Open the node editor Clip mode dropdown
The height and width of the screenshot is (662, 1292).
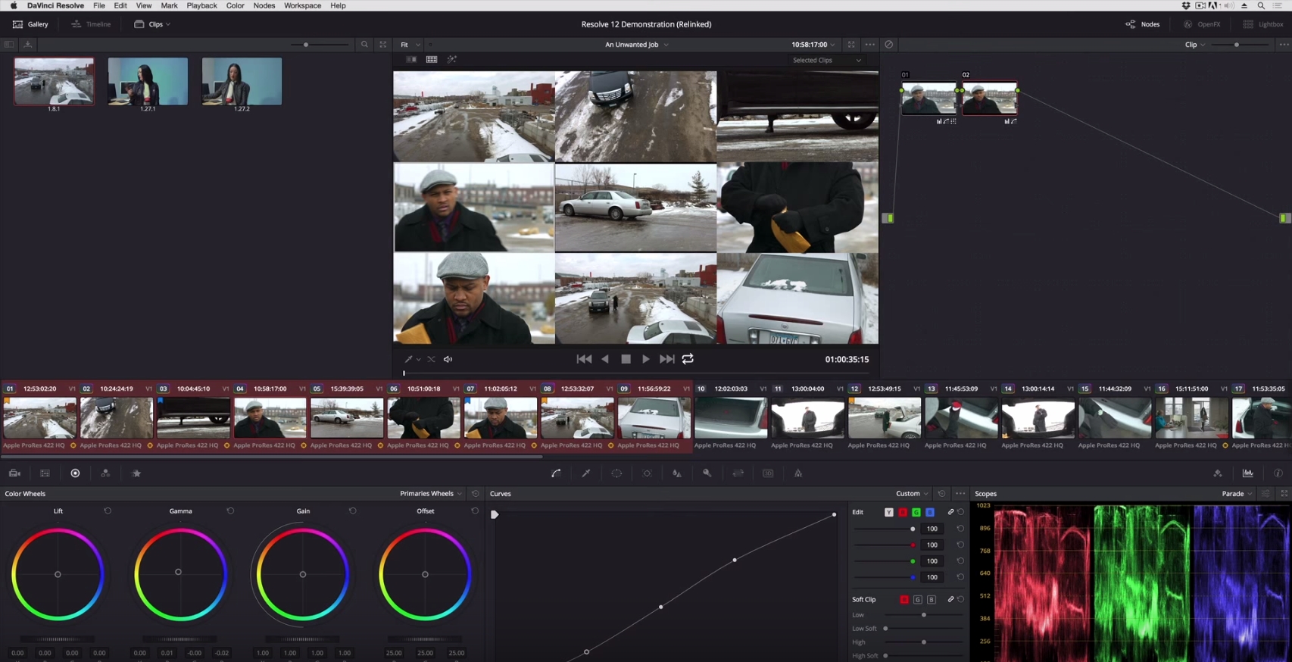click(x=1195, y=45)
